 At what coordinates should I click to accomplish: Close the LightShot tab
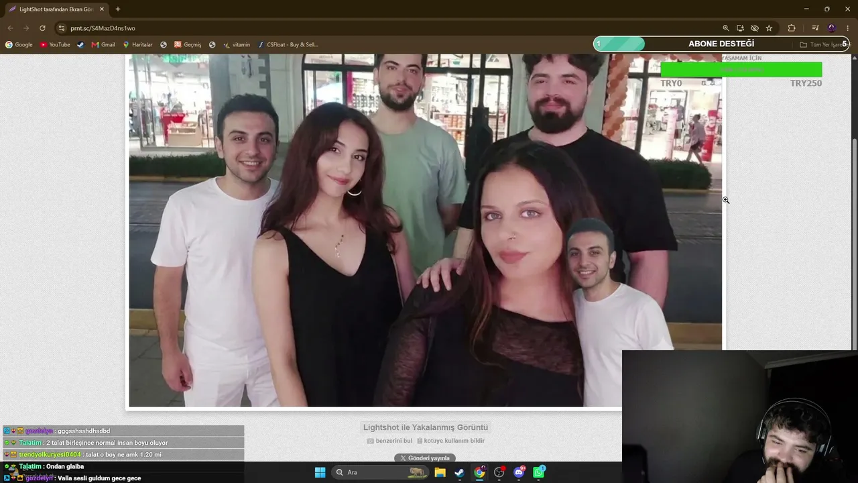point(102,9)
